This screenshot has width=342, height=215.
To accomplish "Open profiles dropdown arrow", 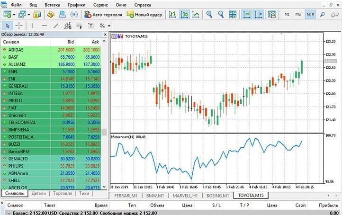I will 29,15.
